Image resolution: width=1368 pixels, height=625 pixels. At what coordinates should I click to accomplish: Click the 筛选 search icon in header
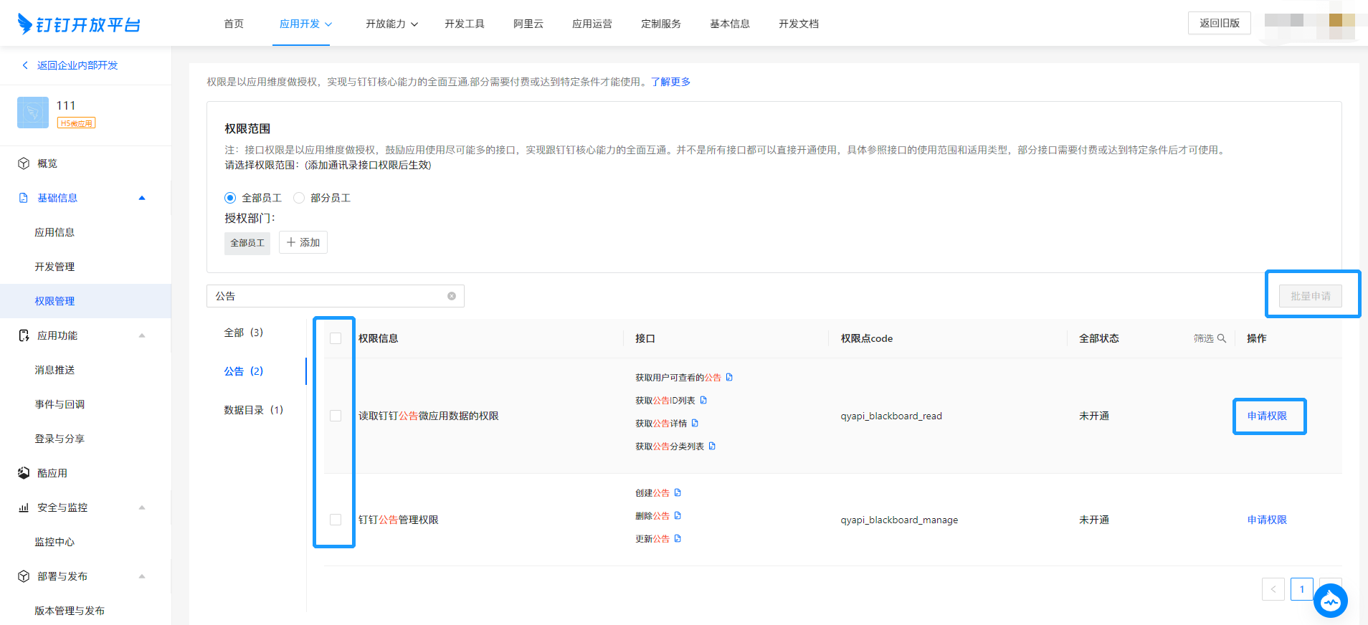point(1222,338)
